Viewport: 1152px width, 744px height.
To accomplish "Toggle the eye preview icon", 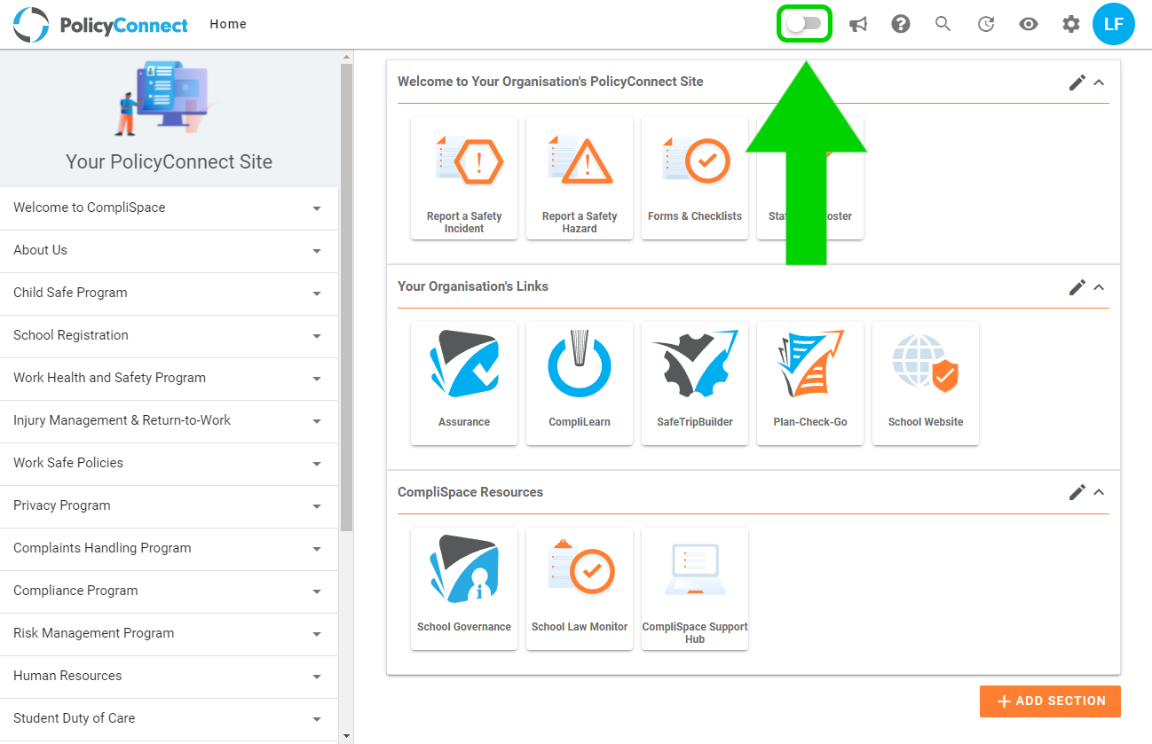I will (1029, 24).
